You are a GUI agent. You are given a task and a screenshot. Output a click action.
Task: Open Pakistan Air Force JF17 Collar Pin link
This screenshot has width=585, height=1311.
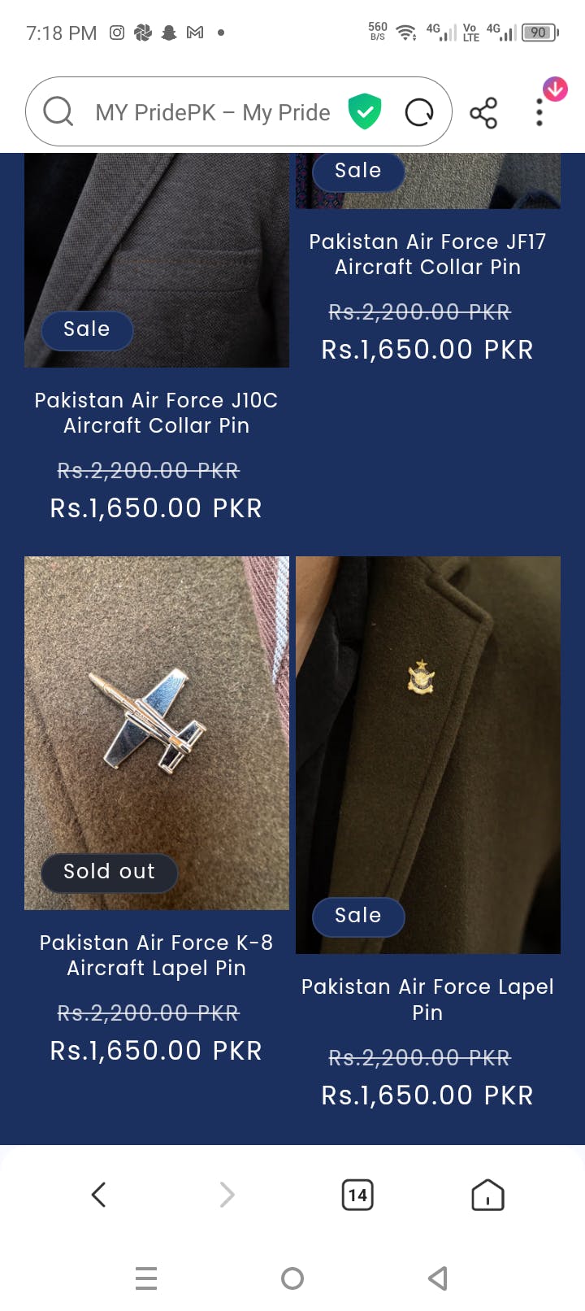[x=427, y=254]
